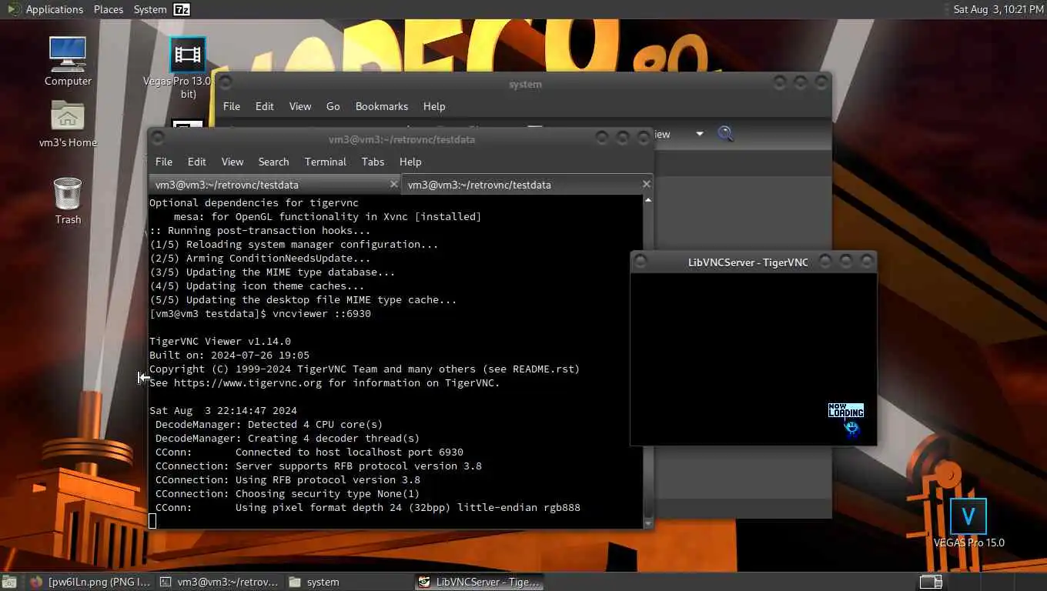Open the terminal's Tabs menu
1047x591 pixels.
point(373,162)
